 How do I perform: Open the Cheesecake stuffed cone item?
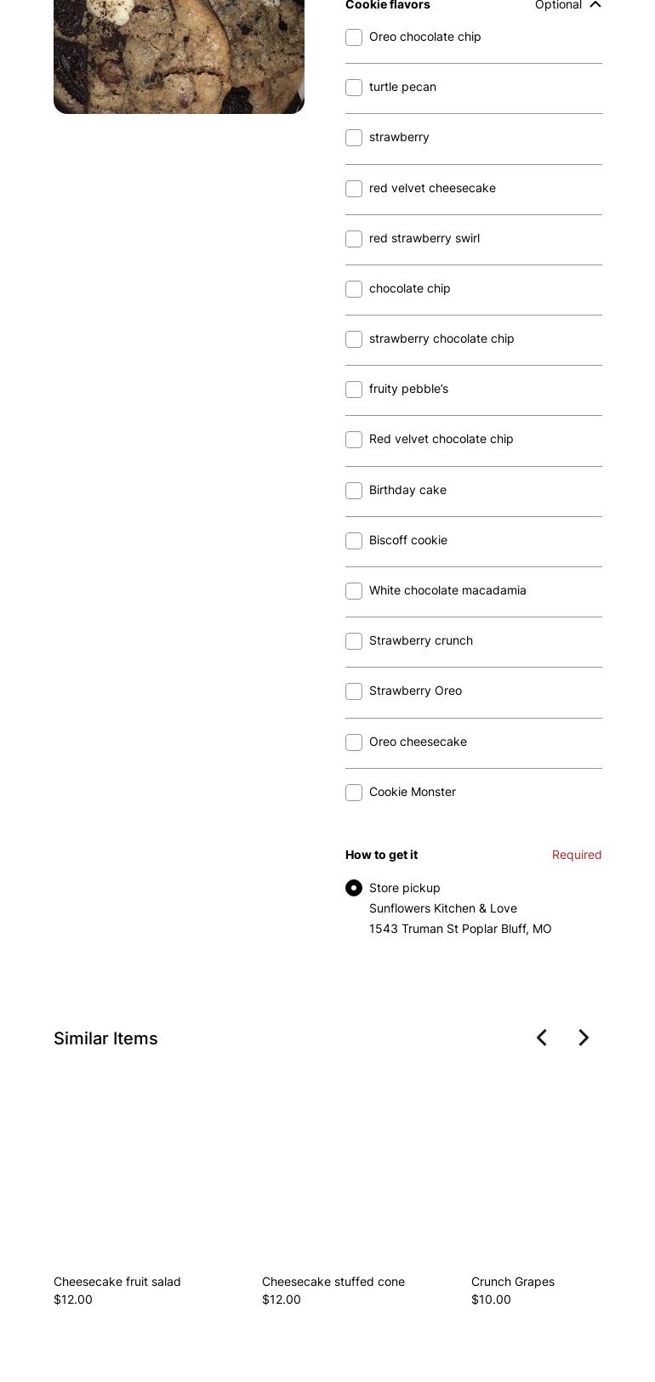[x=333, y=1282]
